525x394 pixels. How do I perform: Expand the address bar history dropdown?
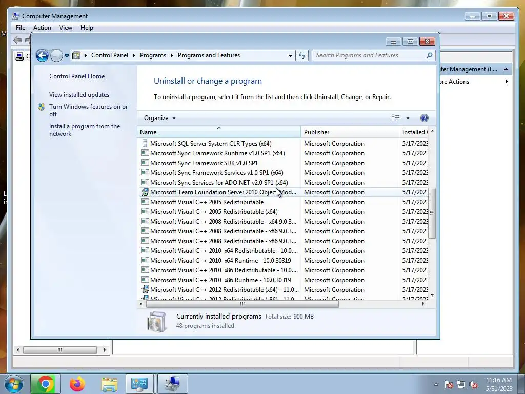(290, 55)
